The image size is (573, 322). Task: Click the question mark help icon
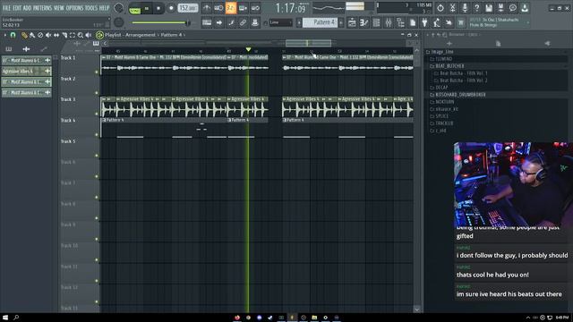click(x=476, y=8)
